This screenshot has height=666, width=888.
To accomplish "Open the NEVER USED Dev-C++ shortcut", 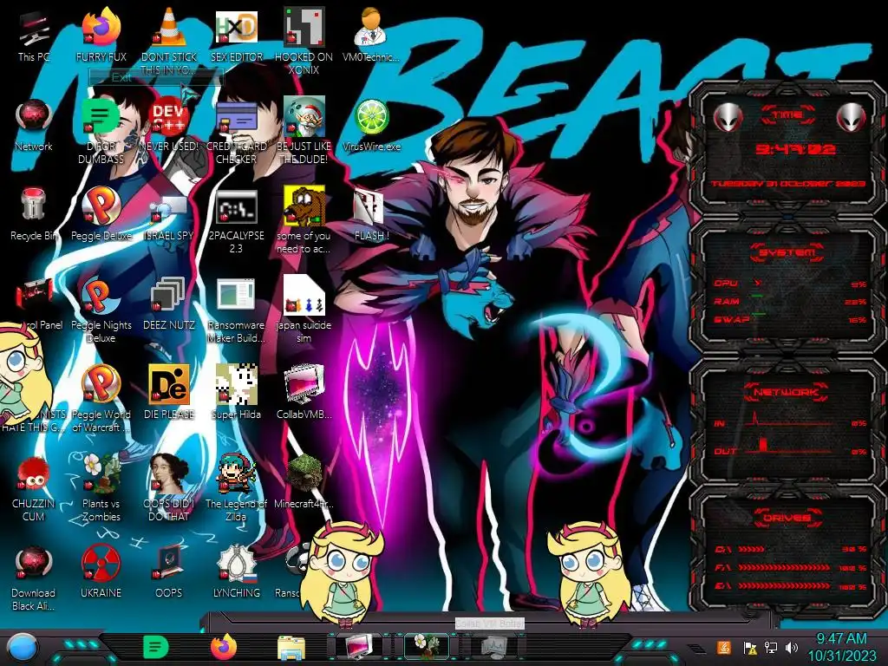I will click(x=169, y=125).
